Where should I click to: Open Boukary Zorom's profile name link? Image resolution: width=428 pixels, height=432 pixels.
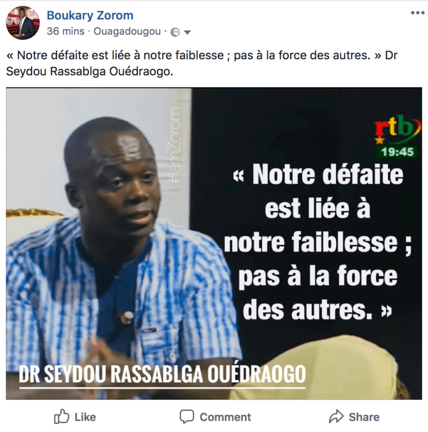coord(90,15)
